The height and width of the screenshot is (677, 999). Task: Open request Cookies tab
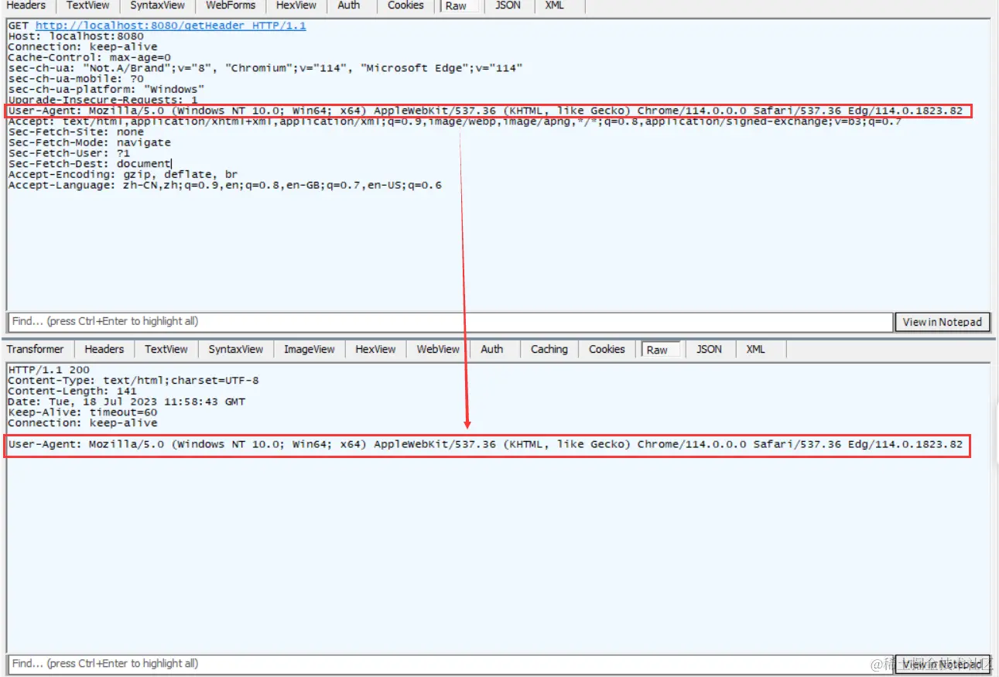pyautogui.click(x=406, y=5)
